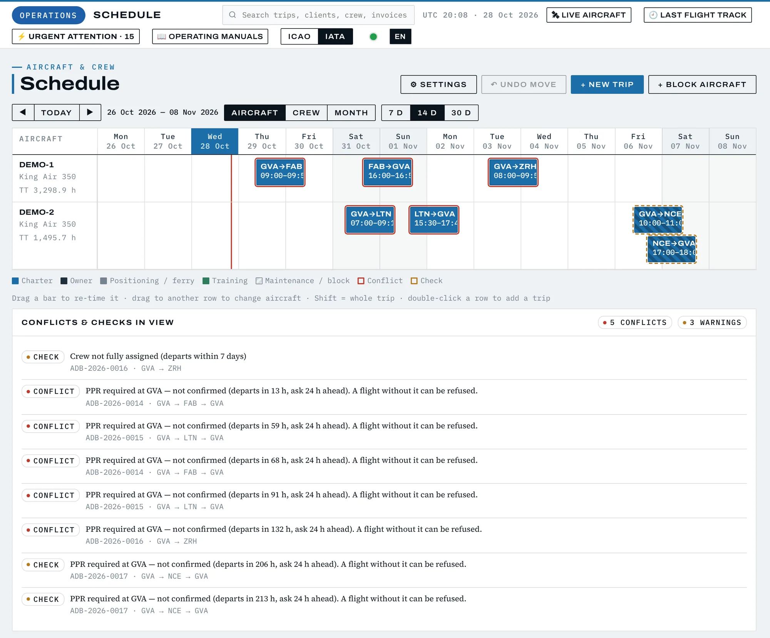Select the GVA→ZRH flight bar
This screenshot has width=770, height=638.
click(513, 172)
